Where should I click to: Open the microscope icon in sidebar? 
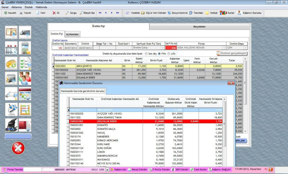tap(11, 109)
